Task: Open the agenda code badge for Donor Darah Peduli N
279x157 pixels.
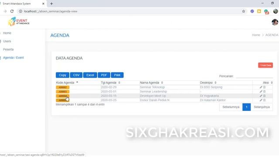Action: tap(63, 100)
